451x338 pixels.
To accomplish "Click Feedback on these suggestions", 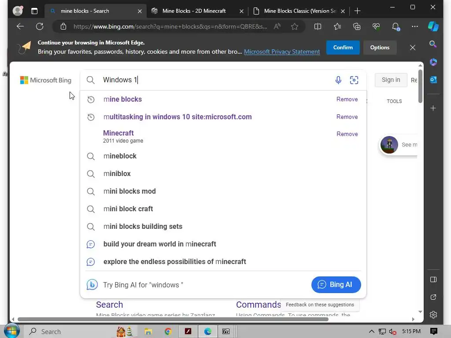I will click(x=320, y=305).
